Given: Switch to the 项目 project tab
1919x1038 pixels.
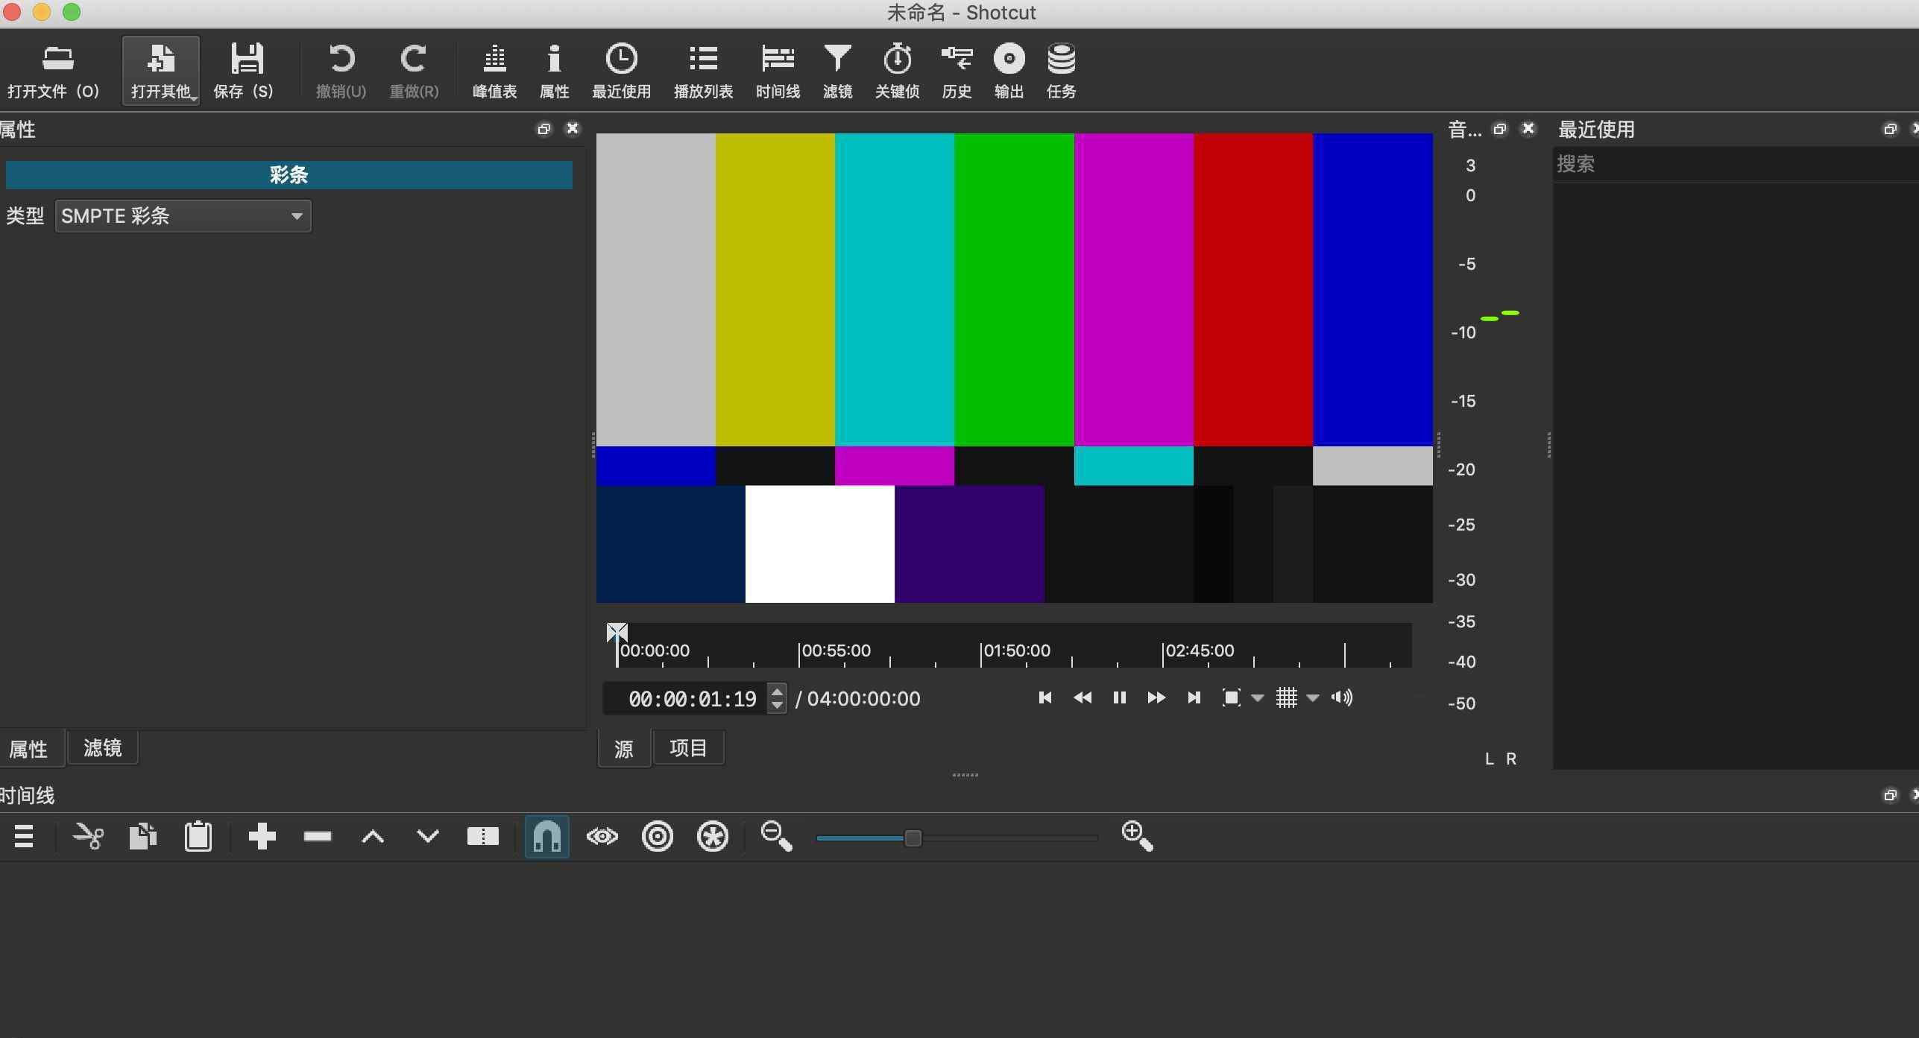Looking at the screenshot, I should (688, 747).
